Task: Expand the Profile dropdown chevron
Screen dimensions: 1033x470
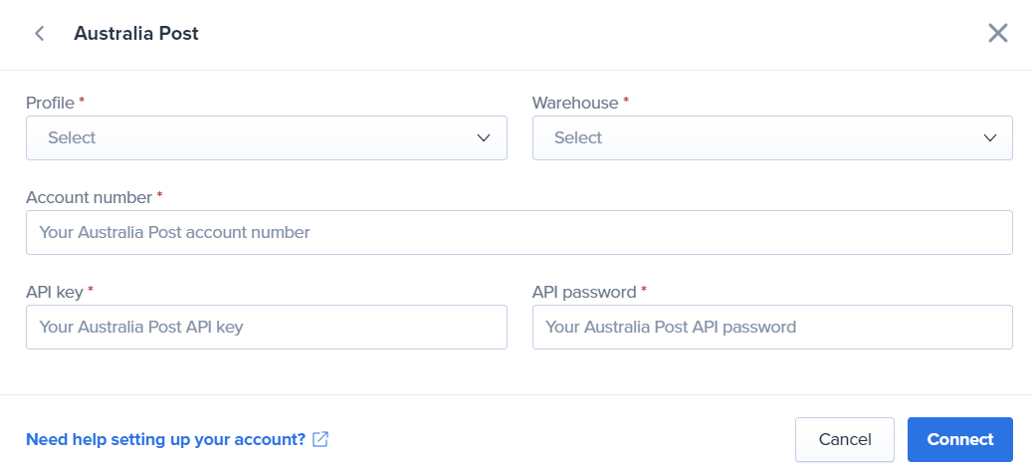Action: tap(484, 137)
